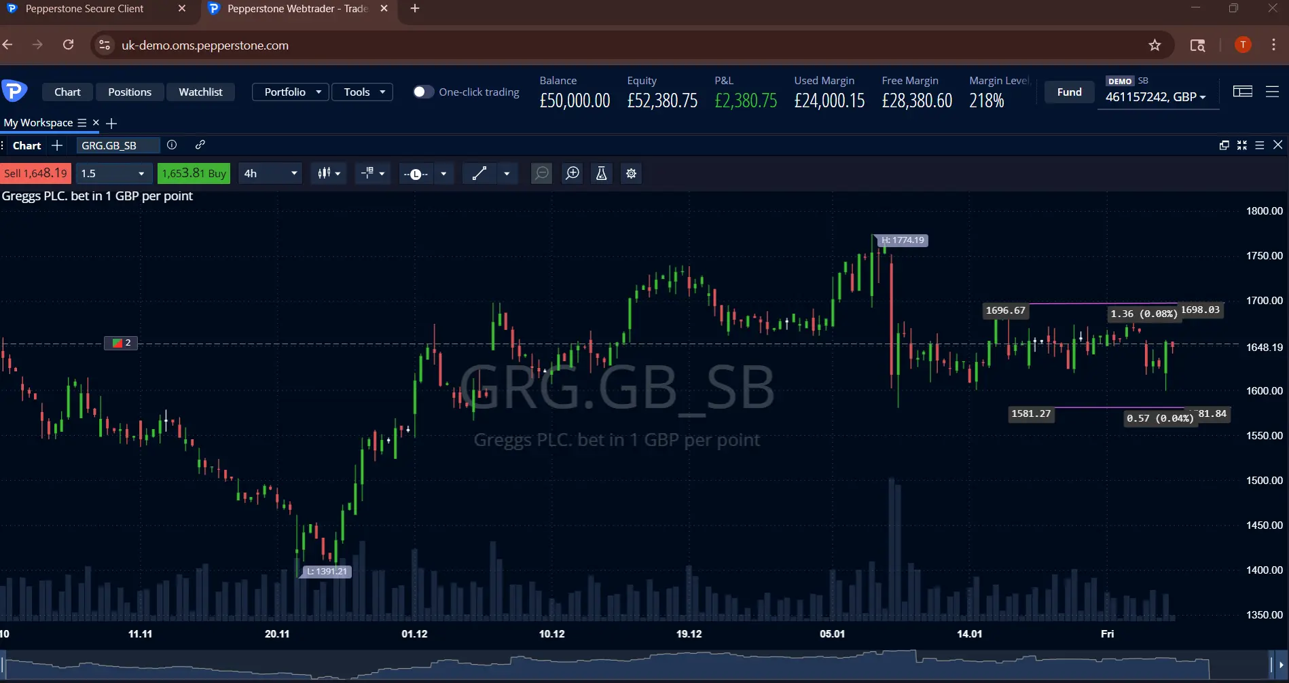Click the link chart icon
The width and height of the screenshot is (1289, 683).
(200, 145)
